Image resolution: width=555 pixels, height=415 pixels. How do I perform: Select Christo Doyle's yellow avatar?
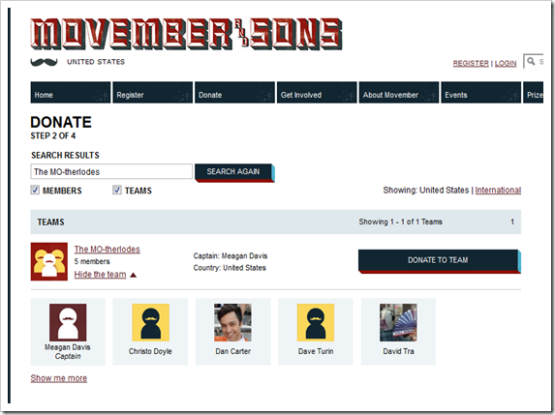pos(150,322)
